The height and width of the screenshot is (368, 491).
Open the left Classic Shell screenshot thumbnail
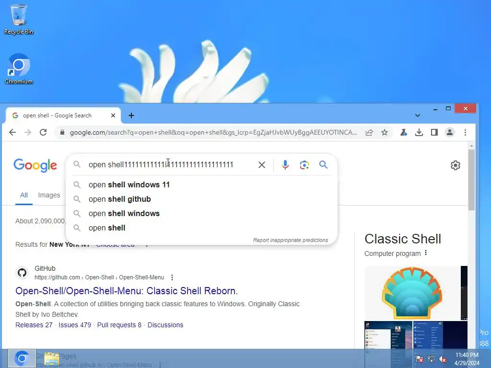tap(388, 335)
